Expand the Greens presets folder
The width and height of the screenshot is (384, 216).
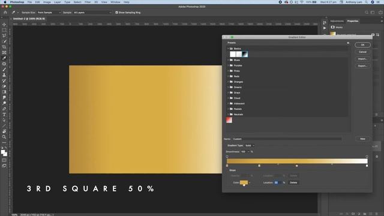[228, 87]
